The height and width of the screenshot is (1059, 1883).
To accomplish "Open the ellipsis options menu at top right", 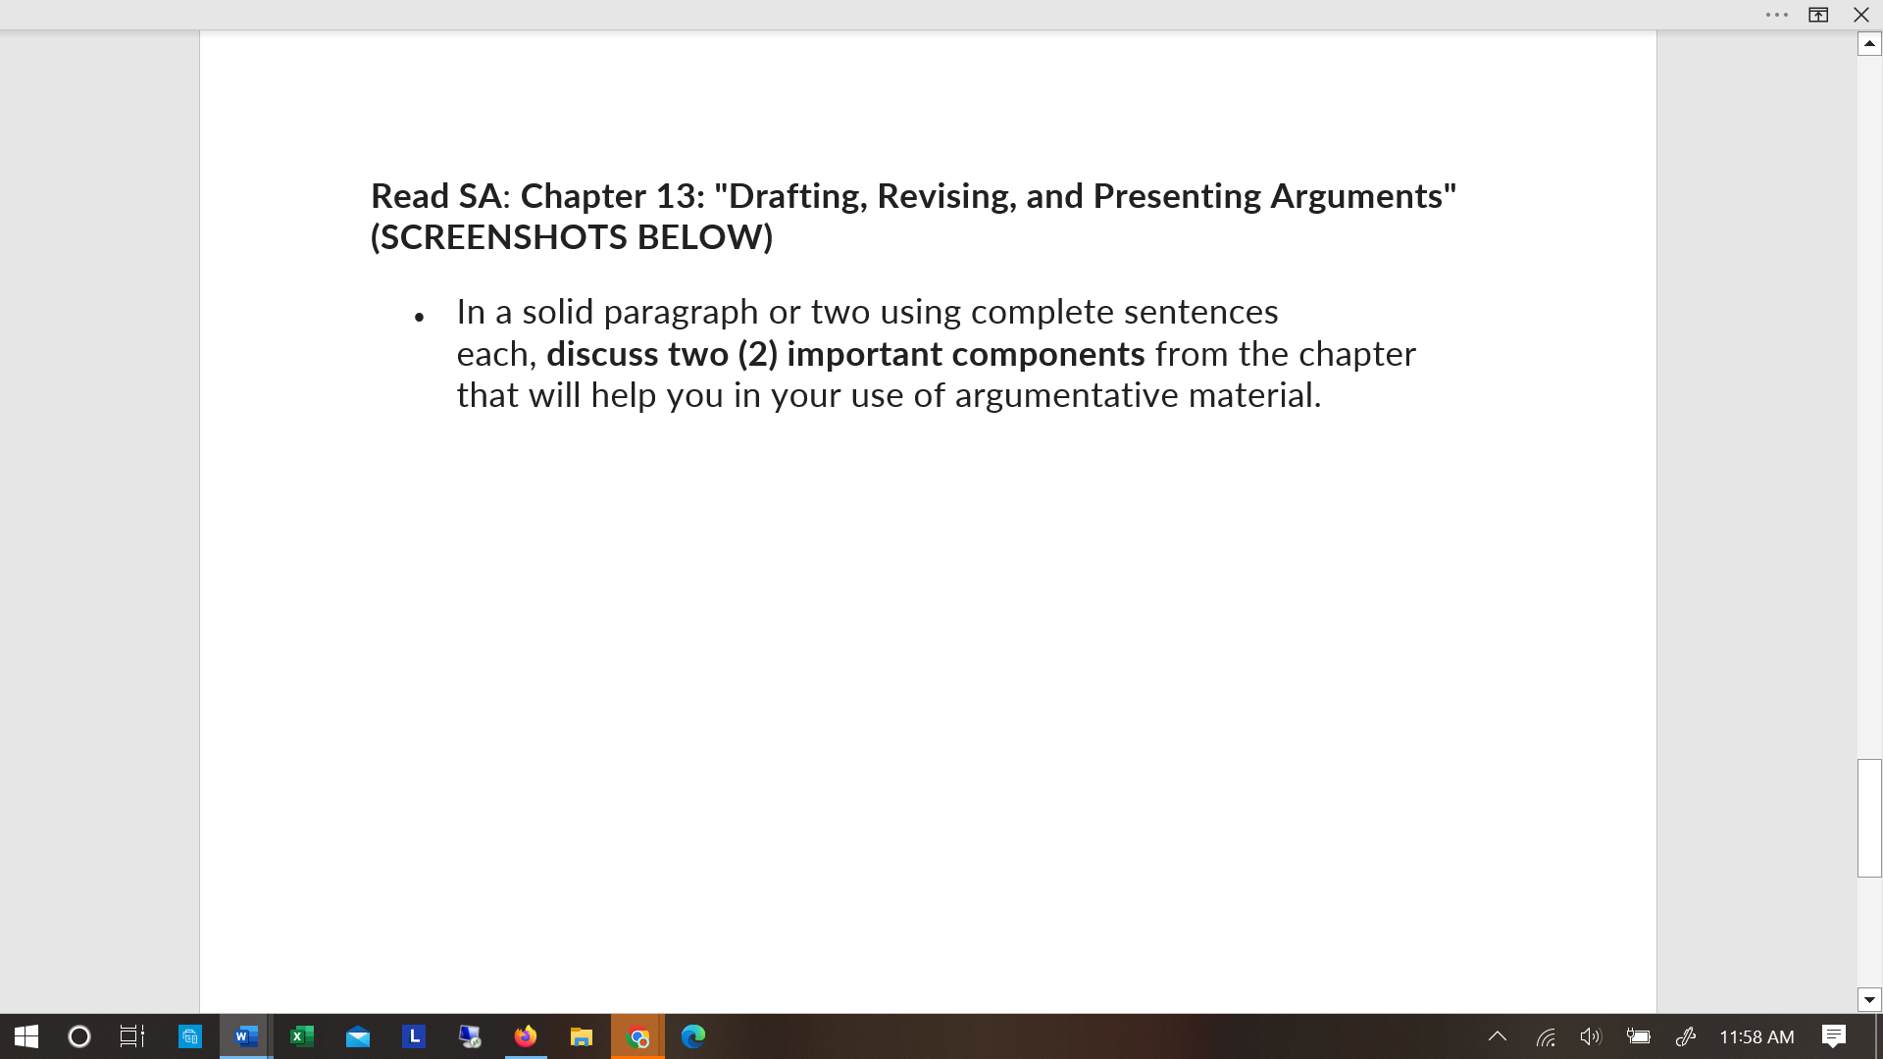I will (1776, 15).
